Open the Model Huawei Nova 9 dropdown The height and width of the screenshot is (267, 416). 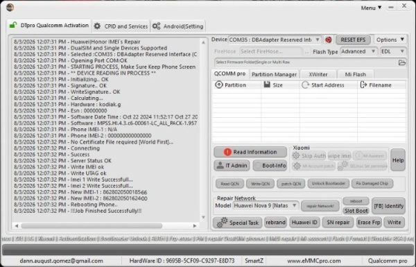(266, 205)
